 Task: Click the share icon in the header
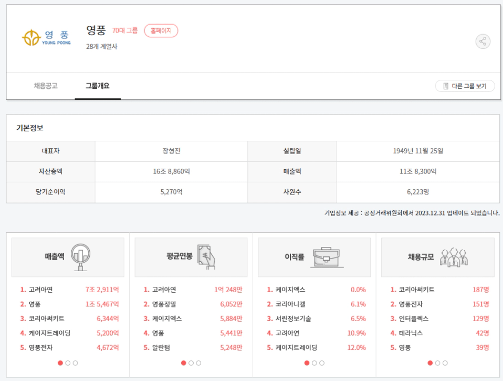[483, 42]
